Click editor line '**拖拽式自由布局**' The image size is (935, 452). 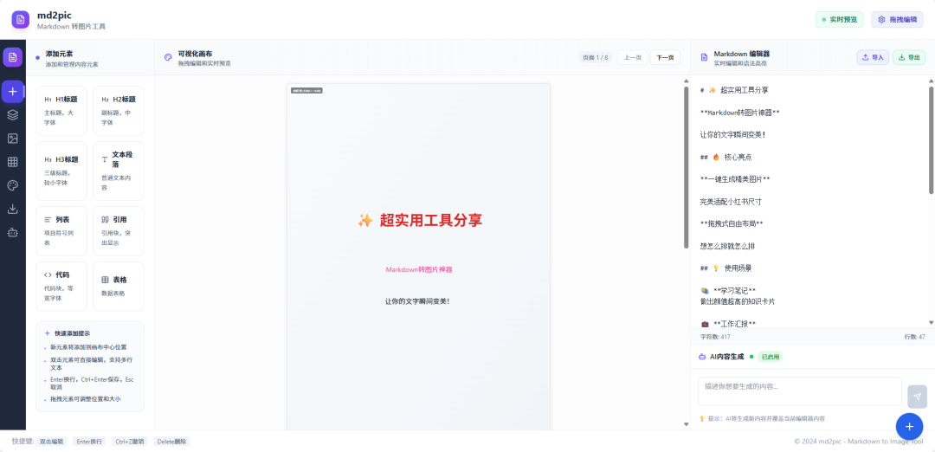pos(732,223)
